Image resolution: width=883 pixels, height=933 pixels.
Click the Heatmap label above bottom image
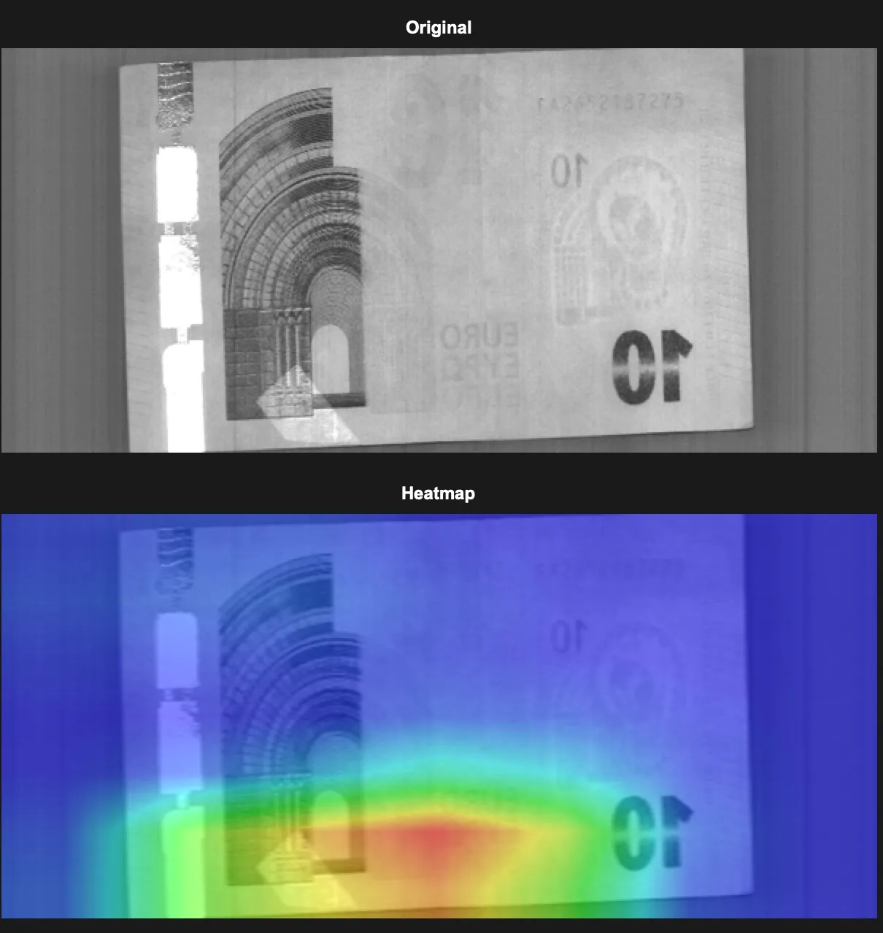tap(439, 494)
